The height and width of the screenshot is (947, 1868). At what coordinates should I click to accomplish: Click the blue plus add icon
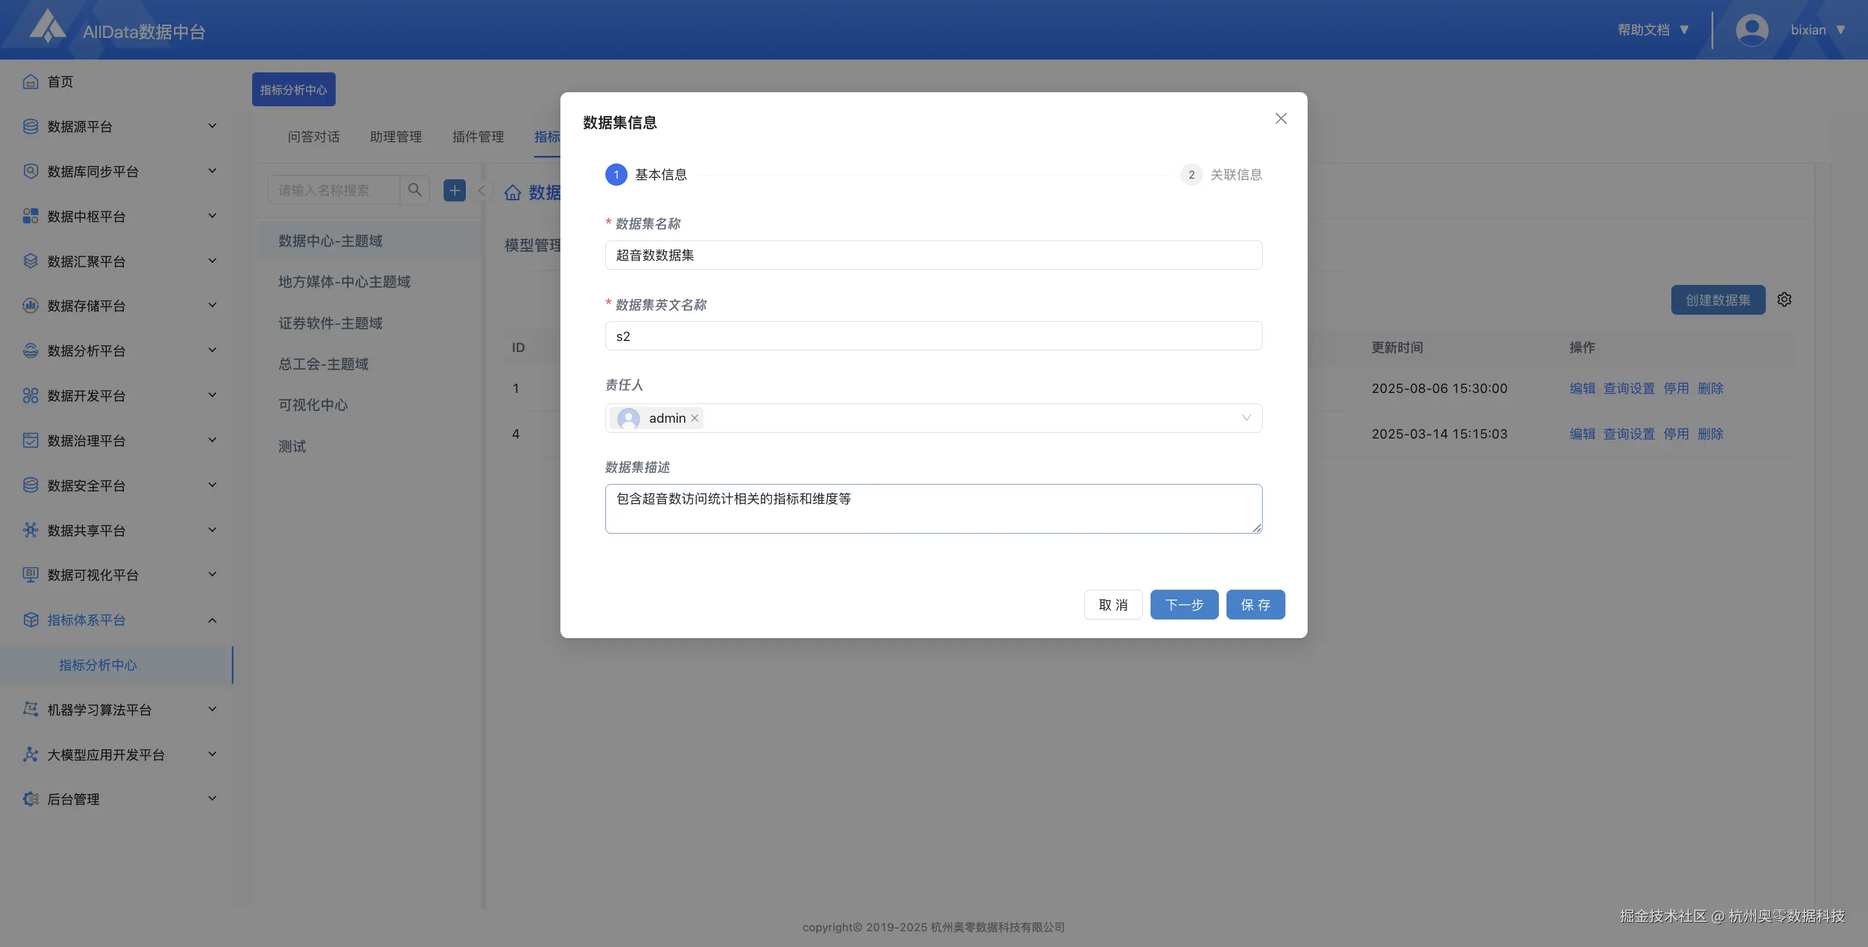455,190
